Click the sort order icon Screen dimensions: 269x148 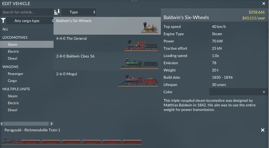coord(57,12)
